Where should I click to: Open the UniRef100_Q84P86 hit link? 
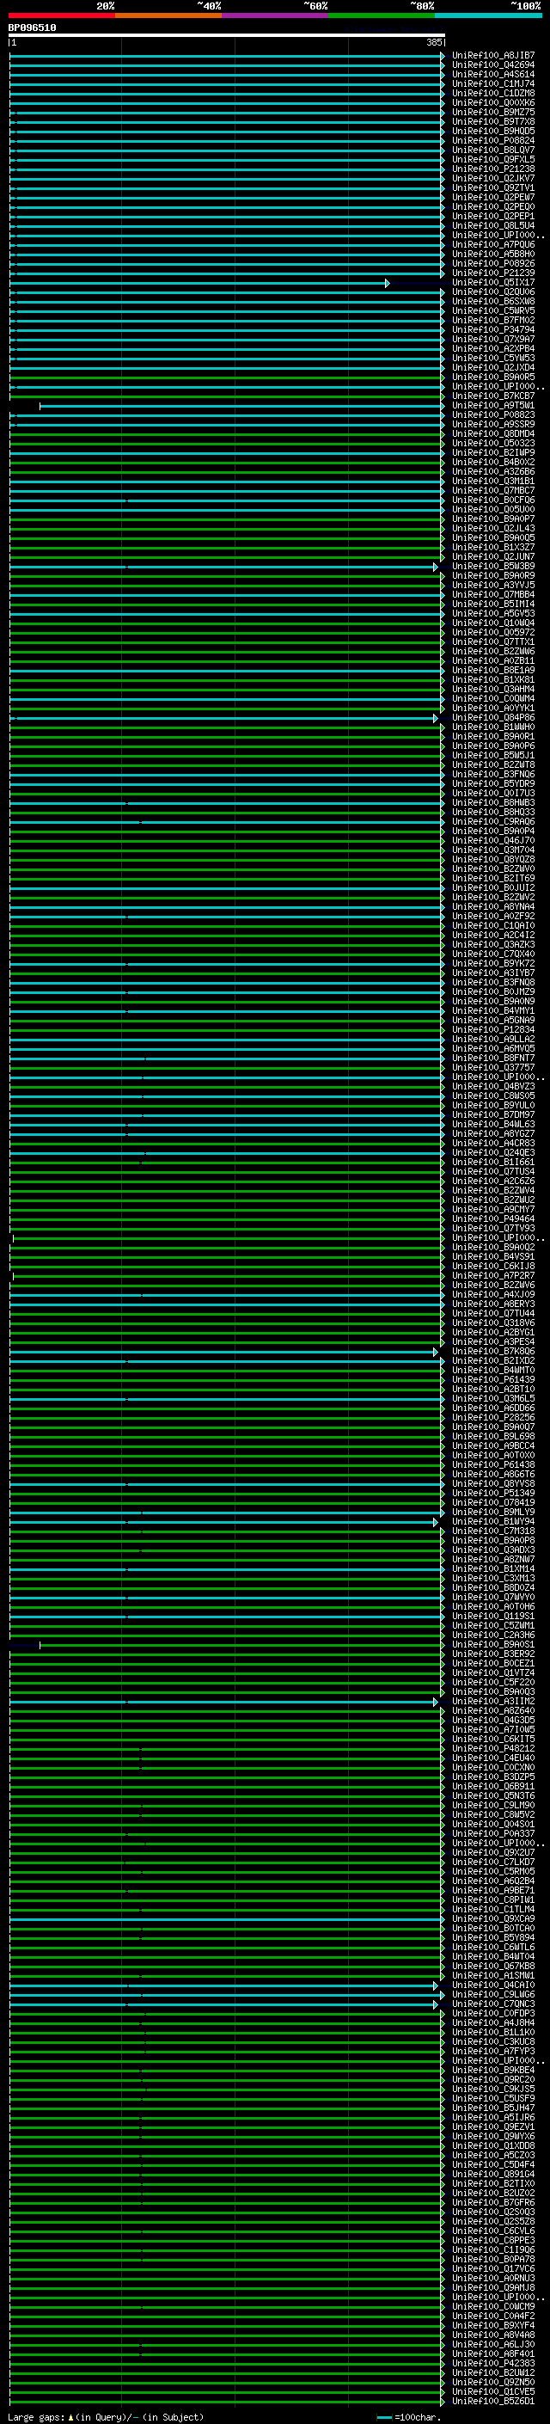pyautogui.click(x=492, y=718)
